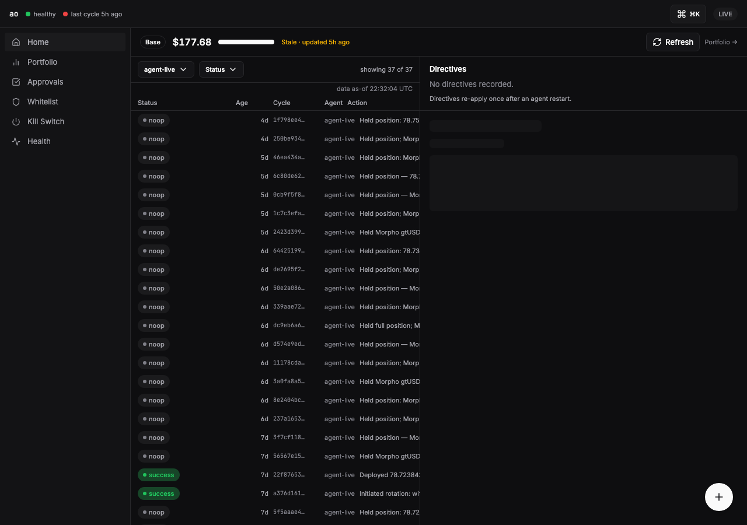Click the ao logo
The height and width of the screenshot is (525, 747).
pos(14,14)
